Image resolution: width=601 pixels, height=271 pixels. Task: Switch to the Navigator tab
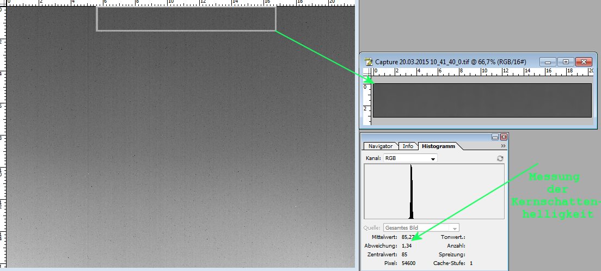coord(381,146)
